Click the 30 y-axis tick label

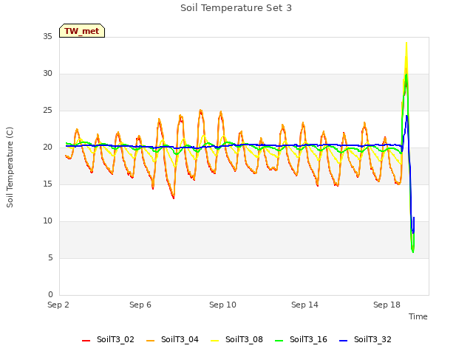click(x=47, y=74)
